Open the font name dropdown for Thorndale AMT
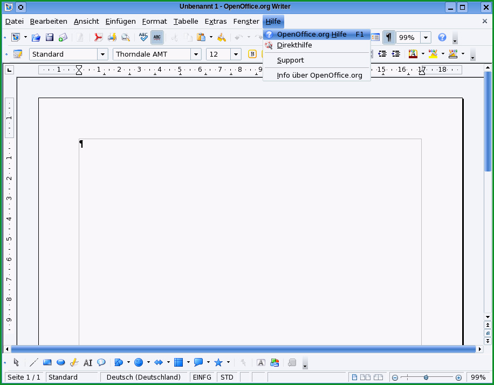The width and height of the screenshot is (494, 385). pyautogui.click(x=196, y=54)
